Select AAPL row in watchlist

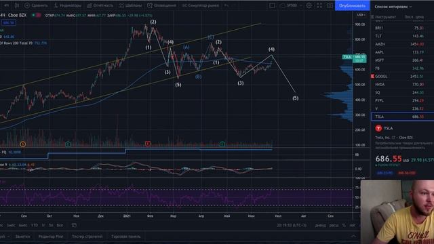[x=402, y=52]
